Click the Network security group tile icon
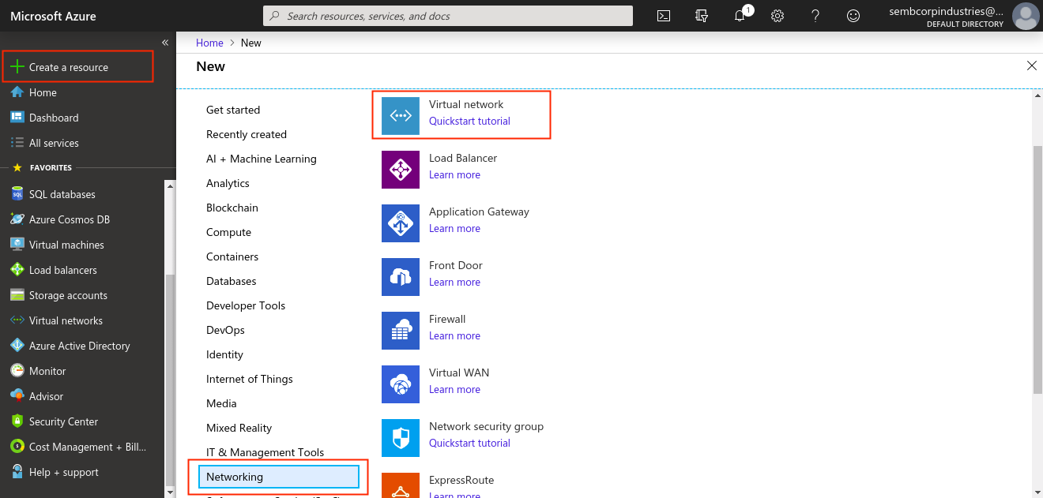The width and height of the screenshot is (1043, 498). pyautogui.click(x=401, y=438)
